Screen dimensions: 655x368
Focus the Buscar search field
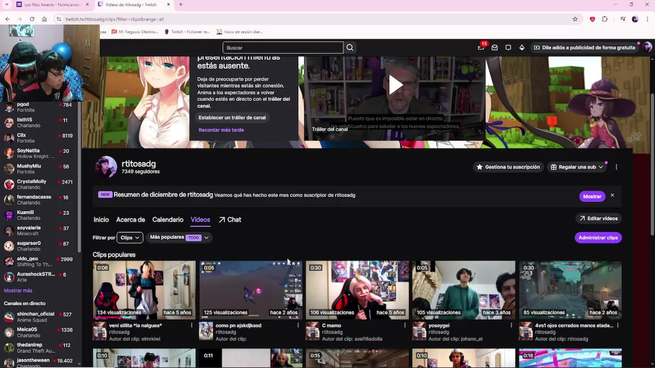(x=283, y=48)
